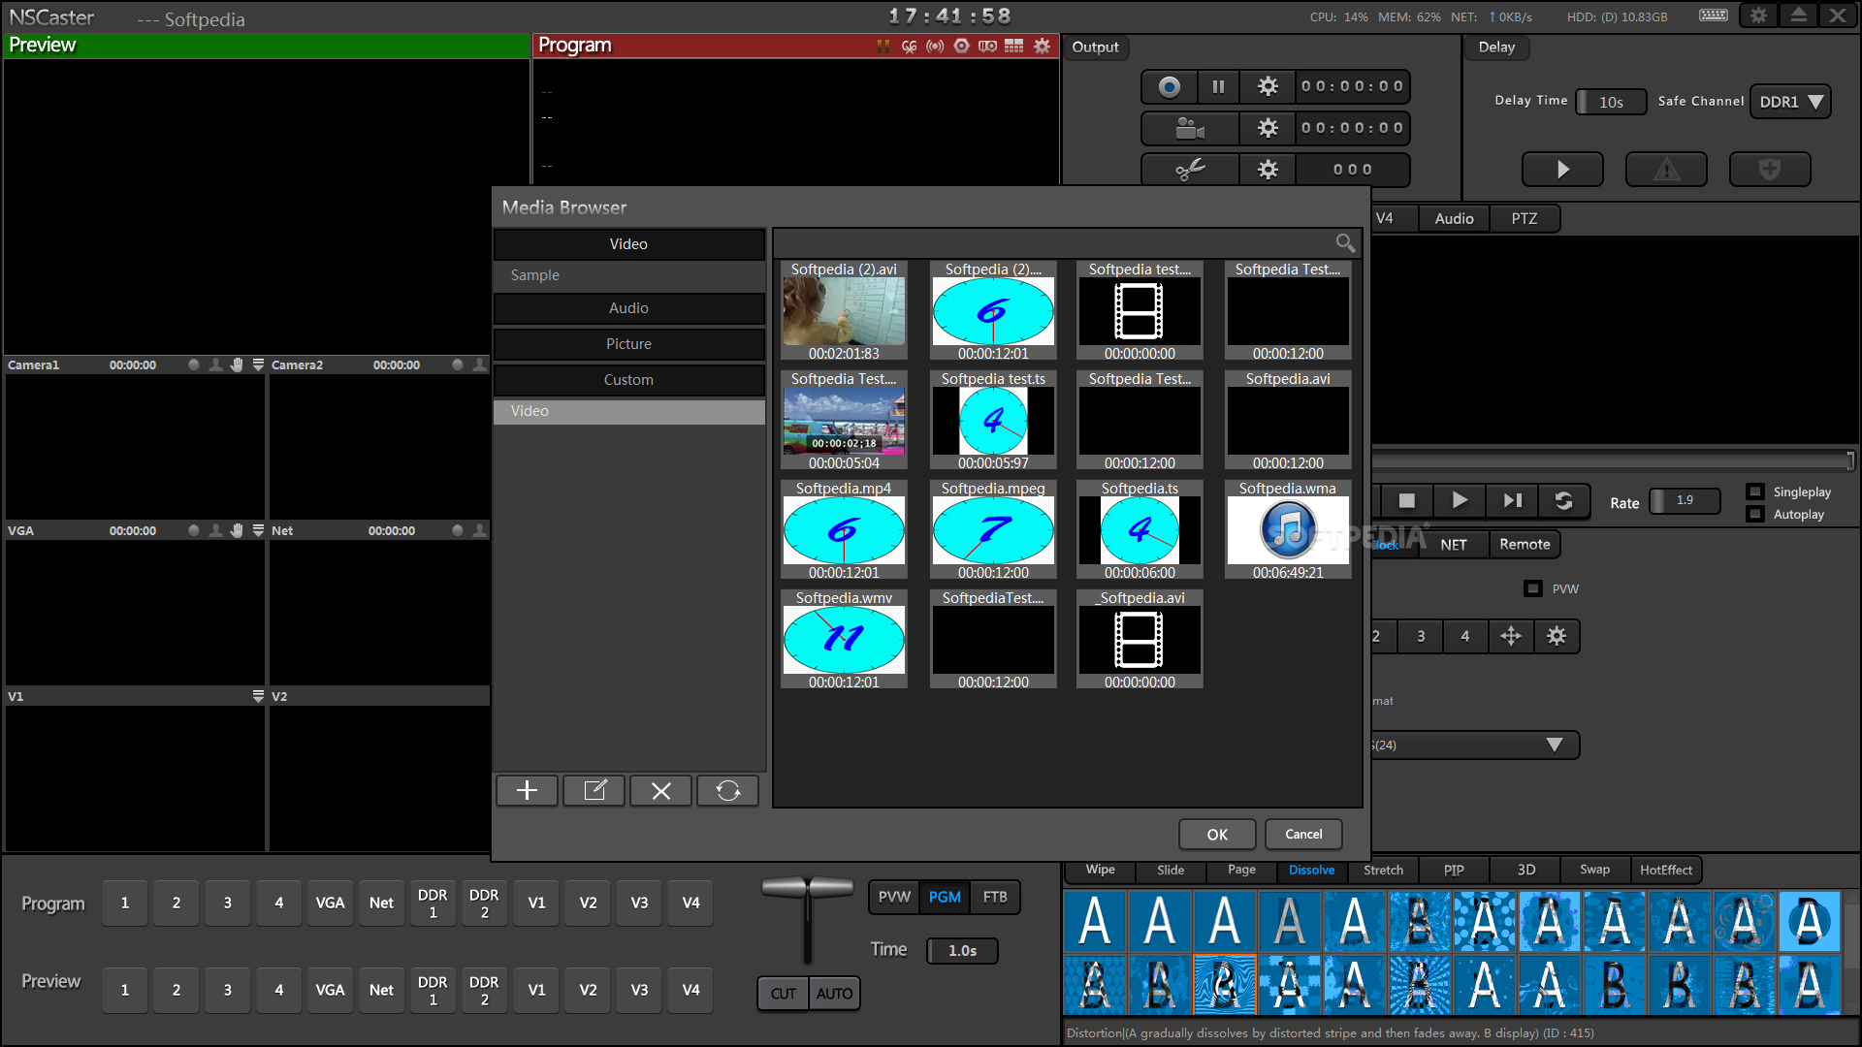Screen dimensions: 1862x1047
Task: Select PGM transition target
Action: pos(945,897)
